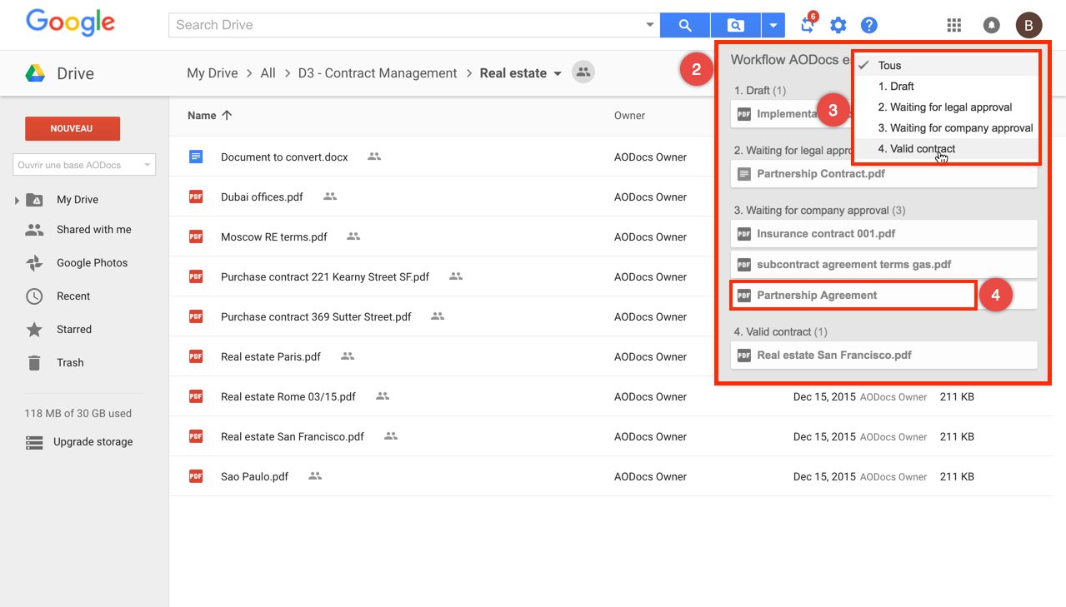Open Starred in sidebar
Viewport: 1066px width, 607px height.
coord(74,330)
